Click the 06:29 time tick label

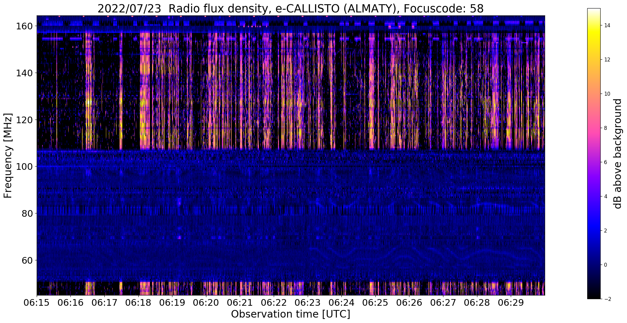click(x=511, y=303)
